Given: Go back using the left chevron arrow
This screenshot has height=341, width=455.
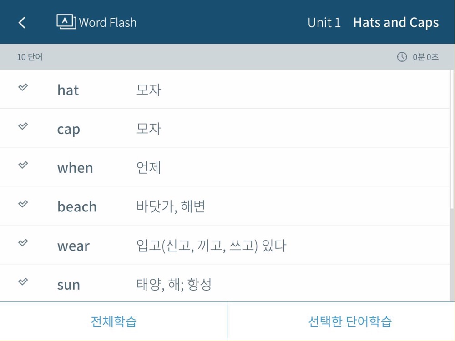Looking at the screenshot, I should 22,23.
